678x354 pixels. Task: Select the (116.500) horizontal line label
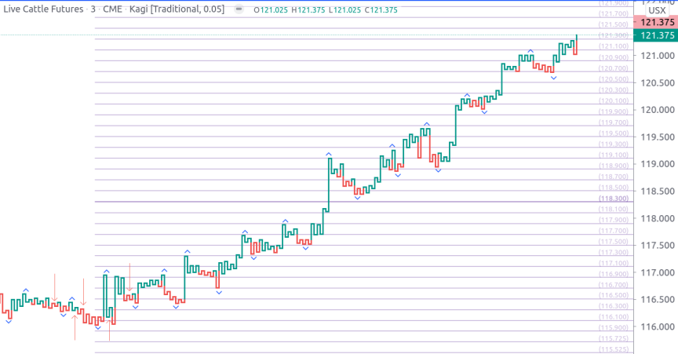click(614, 295)
